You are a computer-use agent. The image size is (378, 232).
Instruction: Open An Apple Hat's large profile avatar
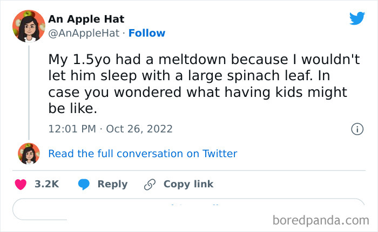[29, 26]
